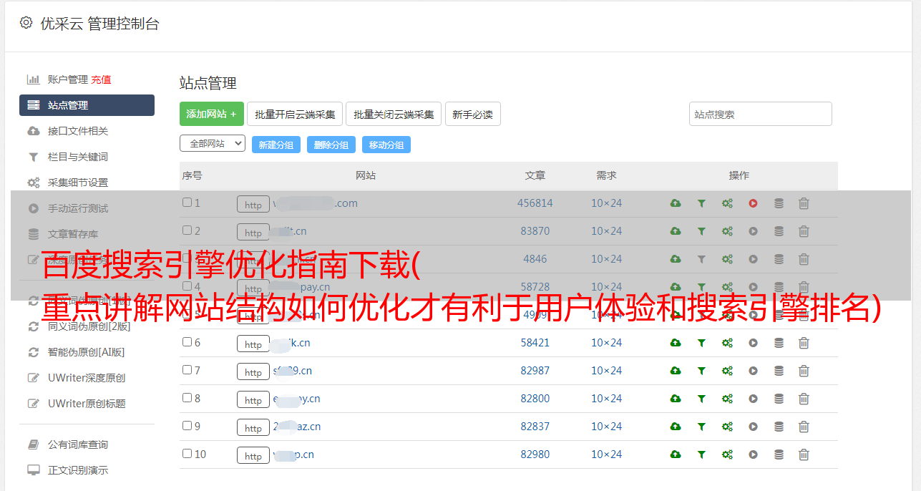
Task: Click the gear icon beside 优采云 管理控制台
Action: (x=26, y=23)
